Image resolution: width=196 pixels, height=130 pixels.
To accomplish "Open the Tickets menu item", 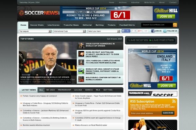I will 111,25.
